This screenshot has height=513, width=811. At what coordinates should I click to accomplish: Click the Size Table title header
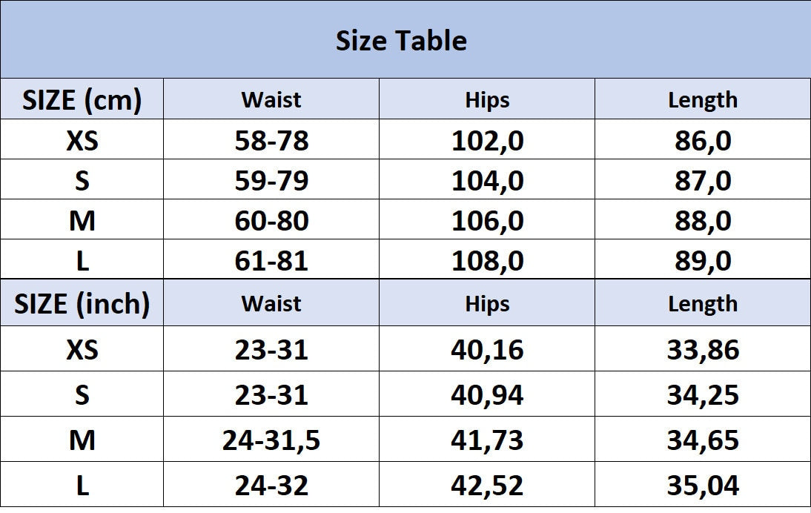401,40
